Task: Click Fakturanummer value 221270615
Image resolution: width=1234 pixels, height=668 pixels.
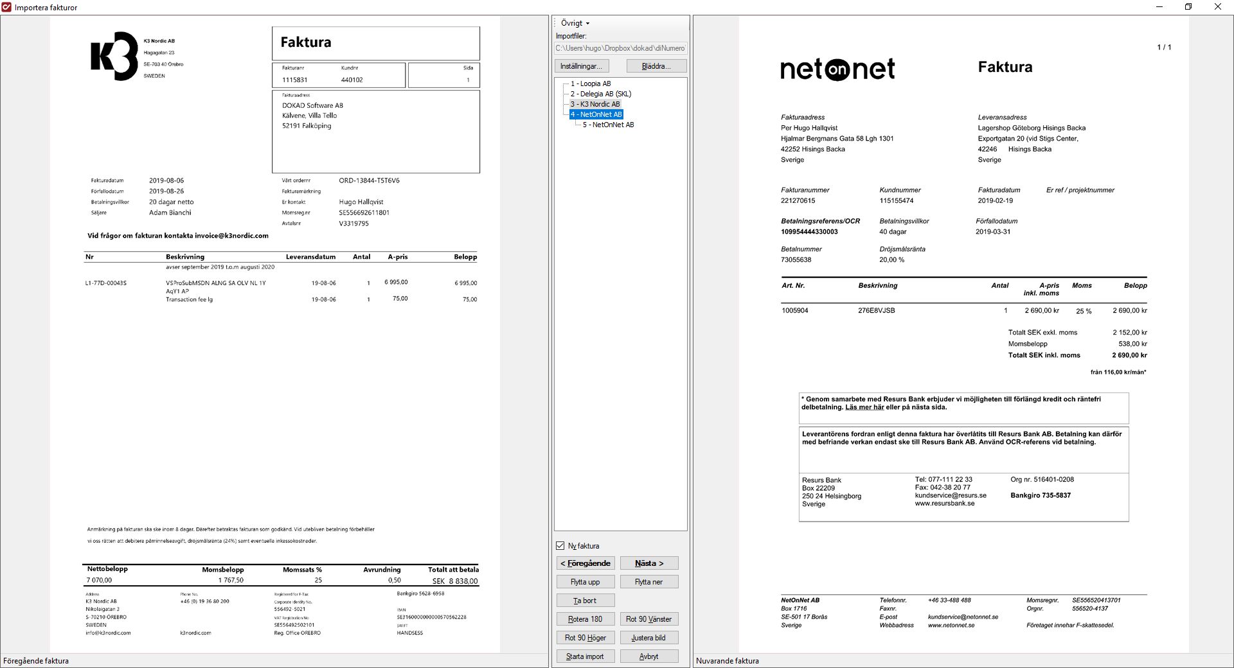Action: [798, 201]
